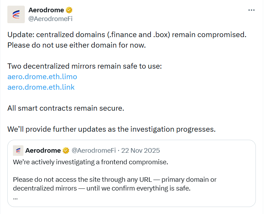Viewport: 266px width, 214px height.
Task: Click the 'All smart contracts remain secure' sentence
Action: 66,108
